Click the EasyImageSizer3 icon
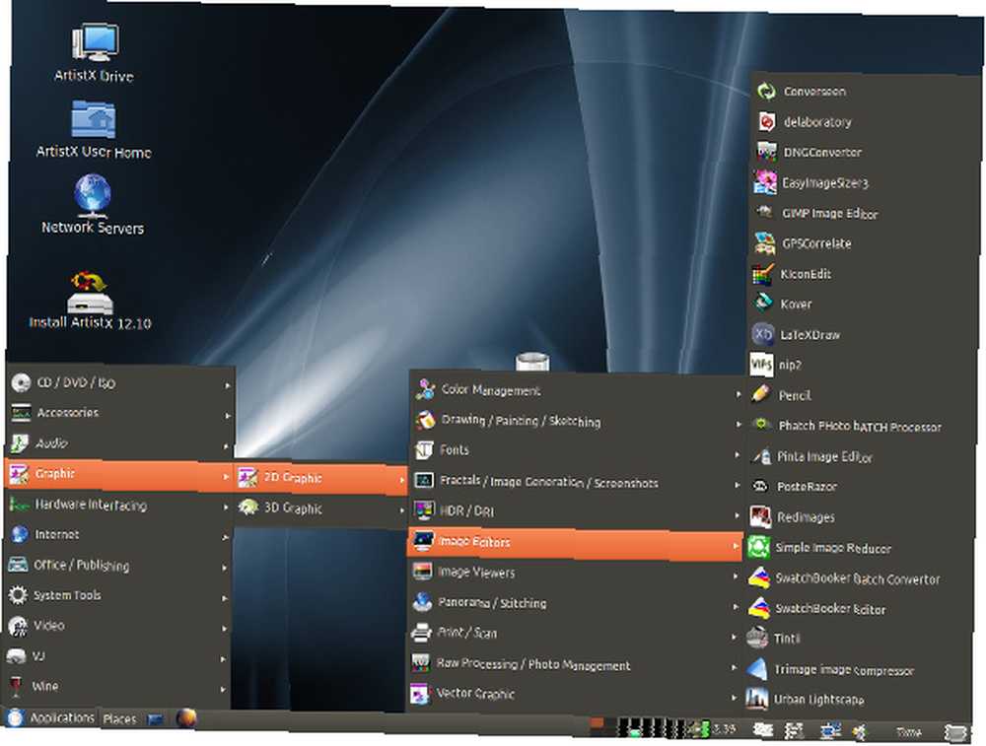The image size is (986, 746). (x=765, y=182)
